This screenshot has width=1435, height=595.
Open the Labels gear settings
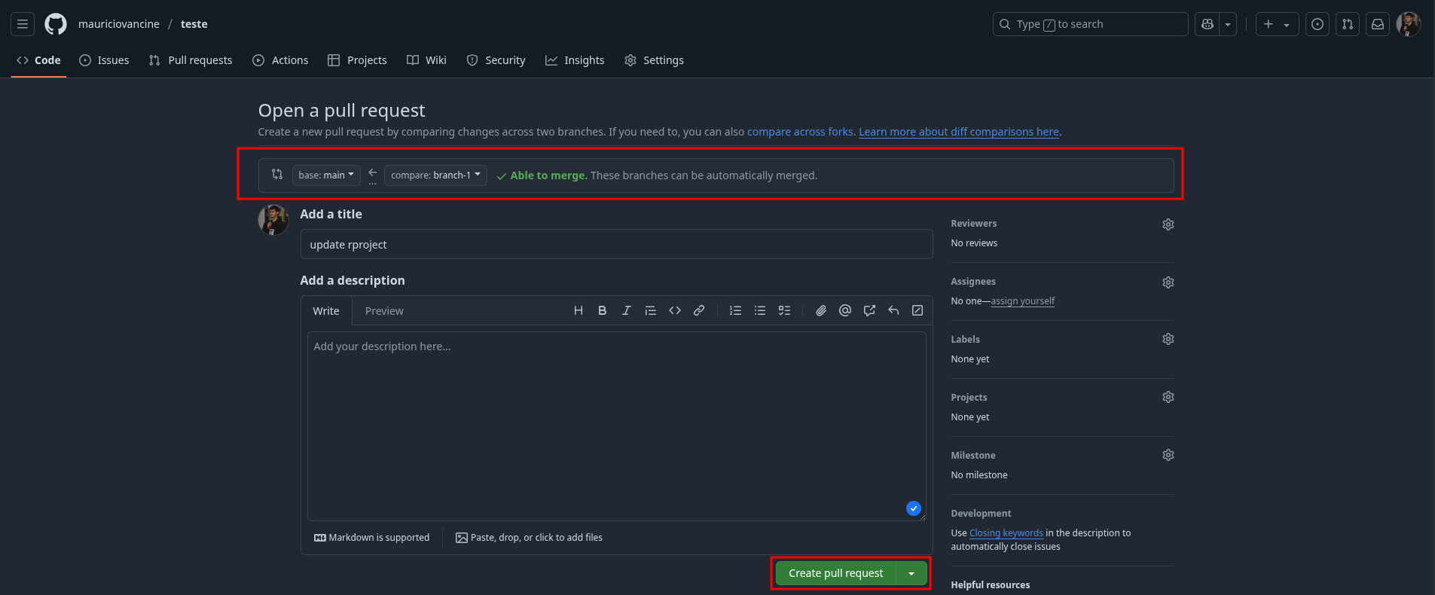[1168, 339]
